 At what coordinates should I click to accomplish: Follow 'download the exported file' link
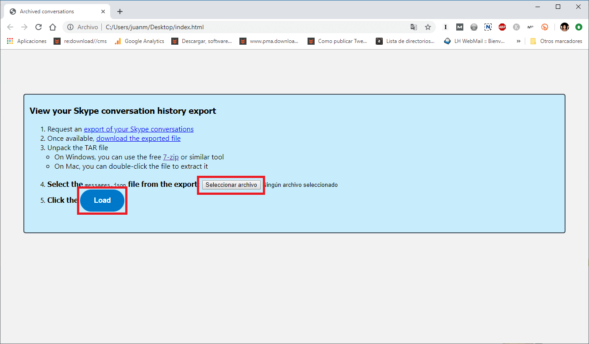139,139
